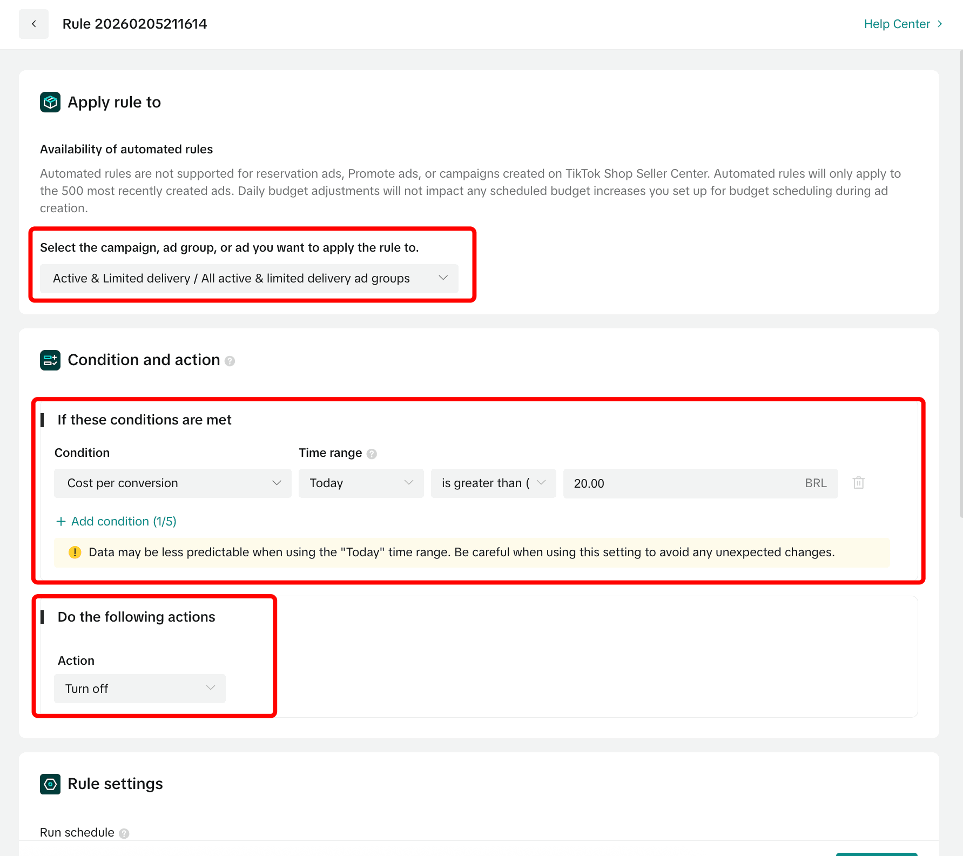Image resolution: width=963 pixels, height=856 pixels.
Task: Click the Rule settings hexagon icon
Action: (50, 784)
